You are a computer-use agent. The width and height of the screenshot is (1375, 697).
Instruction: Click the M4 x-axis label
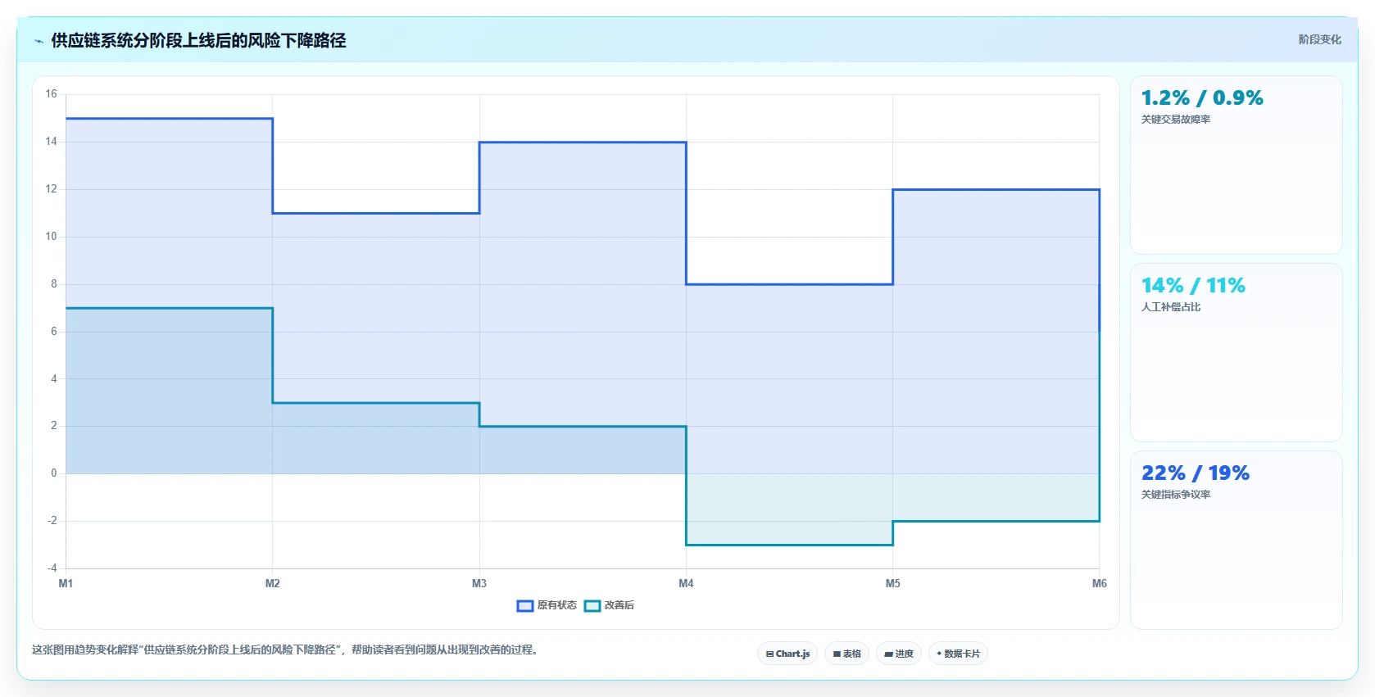[x=686, y=583]
